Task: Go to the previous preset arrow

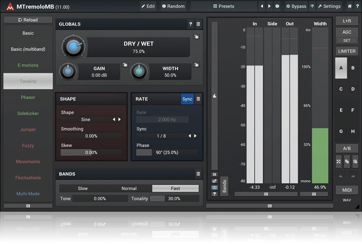Action: (262, 6)
